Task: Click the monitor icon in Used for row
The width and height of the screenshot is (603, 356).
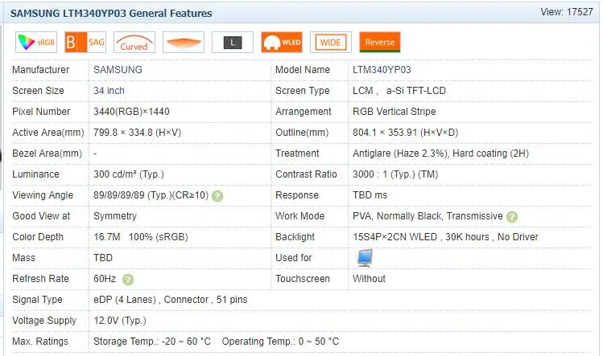Action: tap(365, 258)
